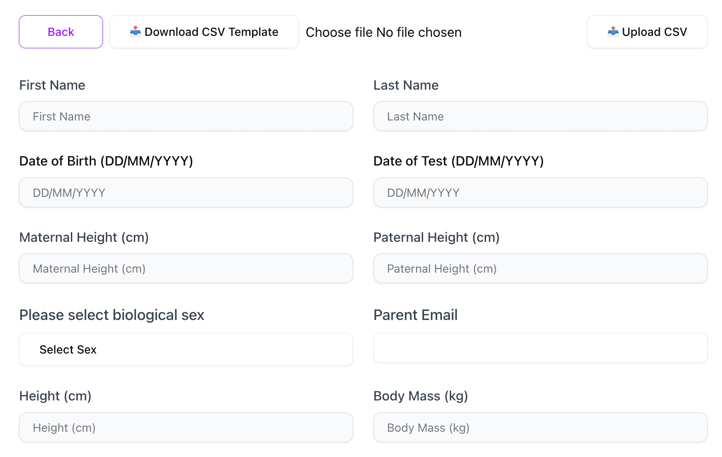Click the 'Parent Email' label text
Screen dimensions: 722x457
[415, 315]
